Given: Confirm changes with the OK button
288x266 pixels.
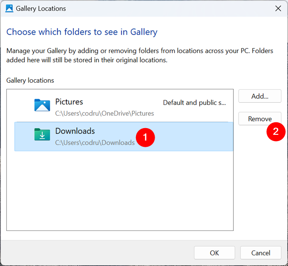Looking at the screenshot, I should [x=214, y=253].
